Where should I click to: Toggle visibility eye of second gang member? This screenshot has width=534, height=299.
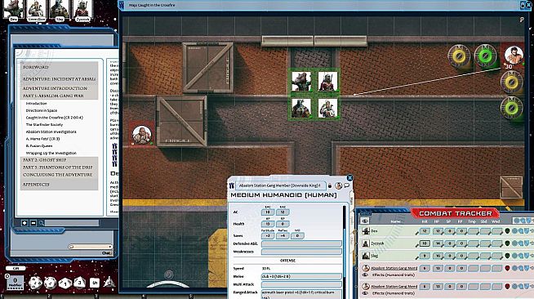(x=366, y=292)
